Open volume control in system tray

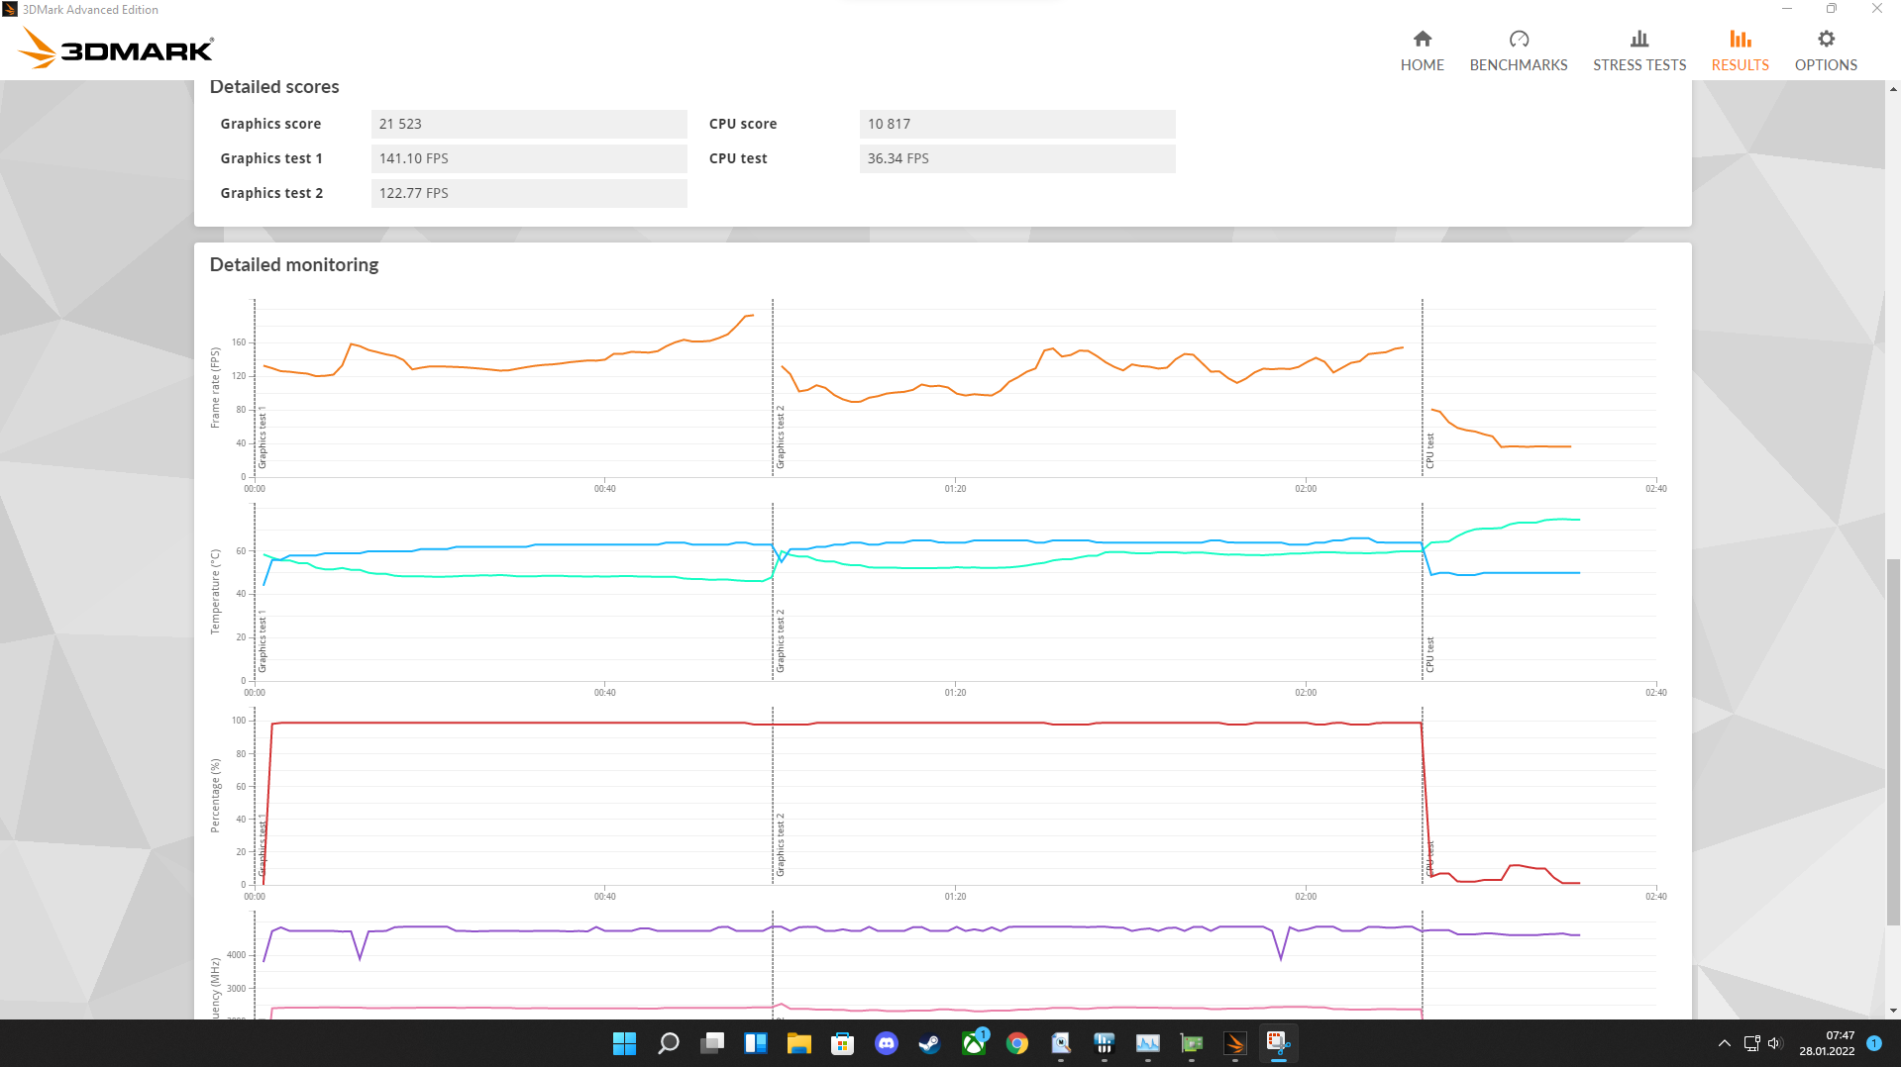pyautogui.click(x=1774, y=1043)
